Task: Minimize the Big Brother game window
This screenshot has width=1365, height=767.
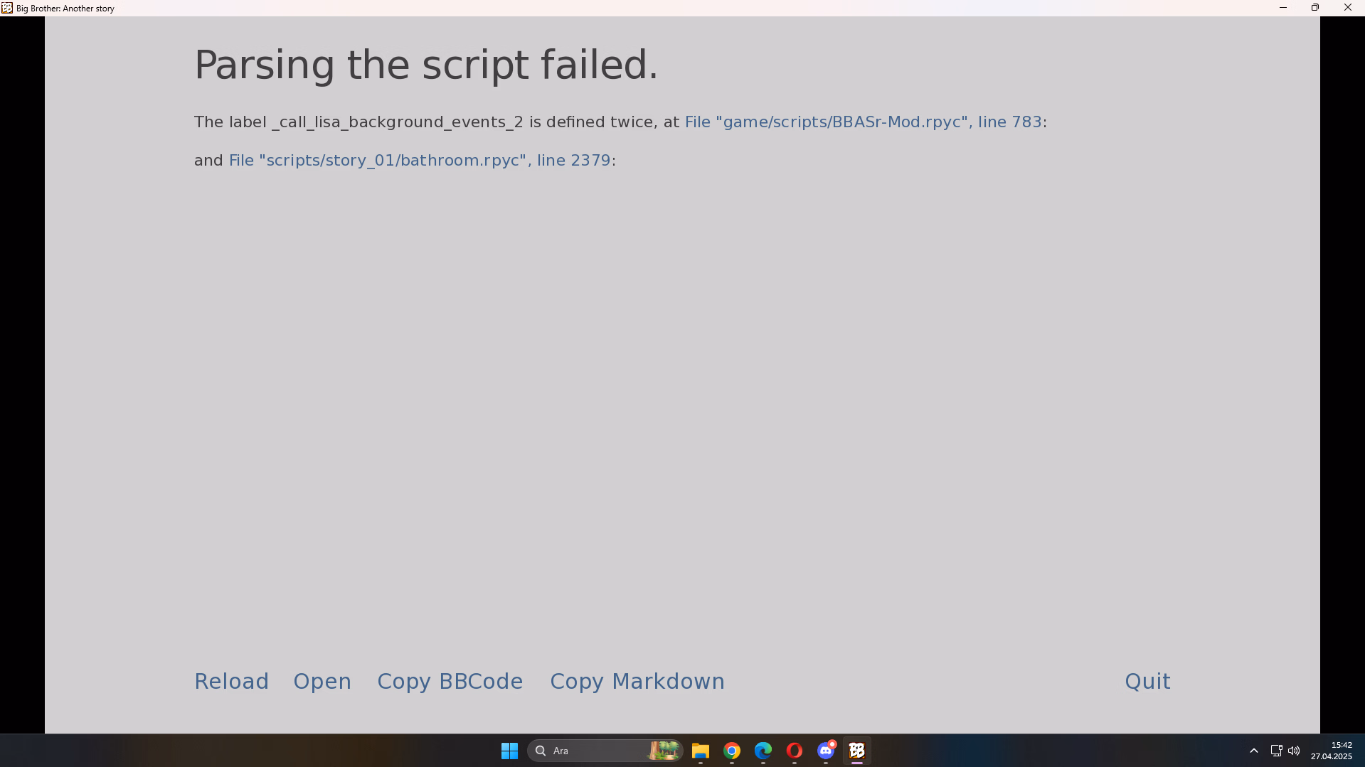Action: 1283,8
